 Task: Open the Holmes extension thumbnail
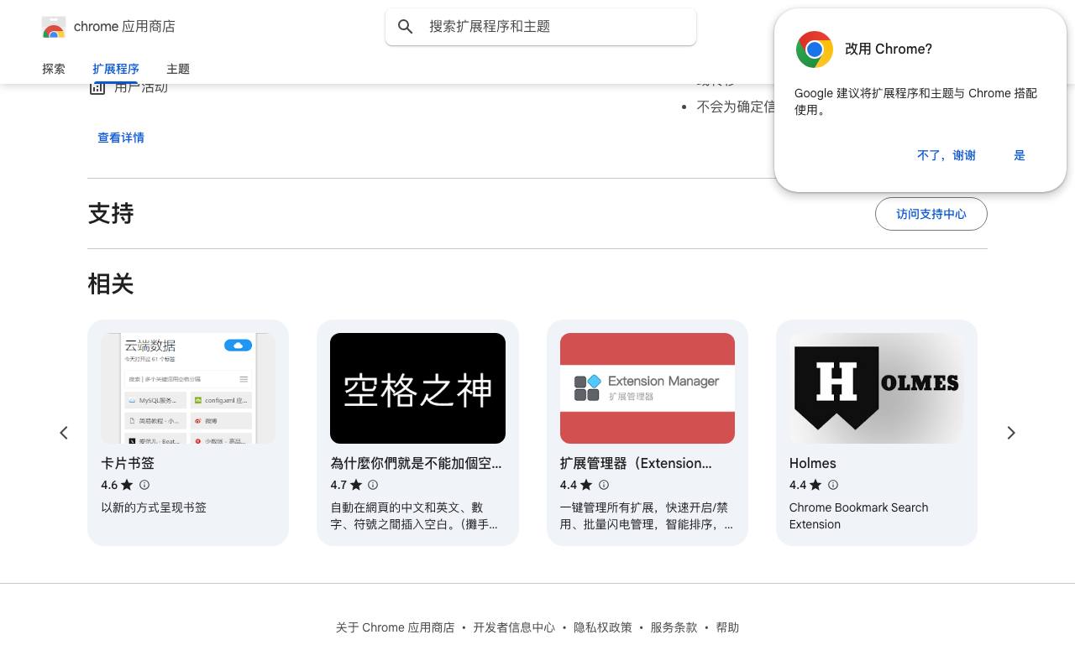[877, 388]
